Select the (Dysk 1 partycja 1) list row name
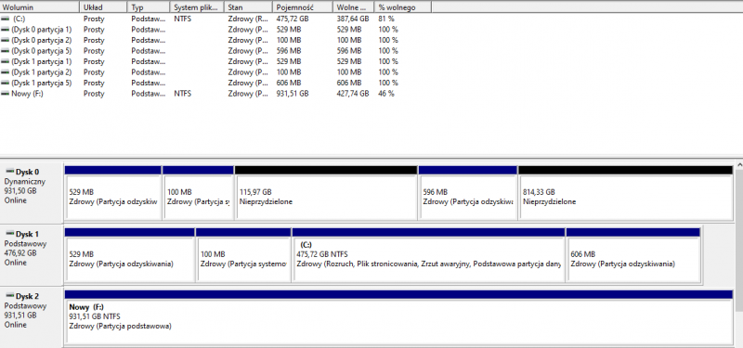This screenshot has height=348, width=743. point(41,61)
